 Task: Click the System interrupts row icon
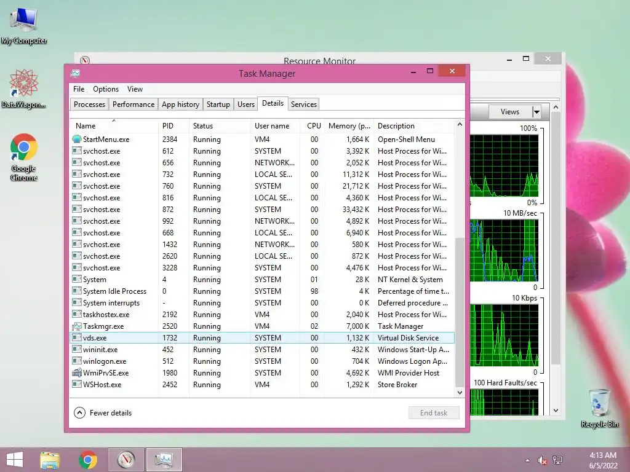[77, 302]
